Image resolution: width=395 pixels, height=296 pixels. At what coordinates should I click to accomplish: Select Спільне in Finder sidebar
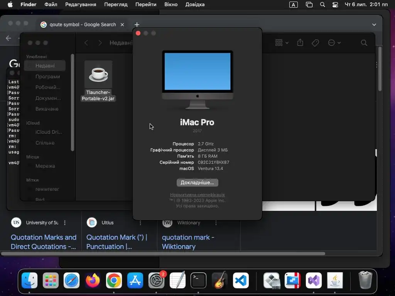45,143
